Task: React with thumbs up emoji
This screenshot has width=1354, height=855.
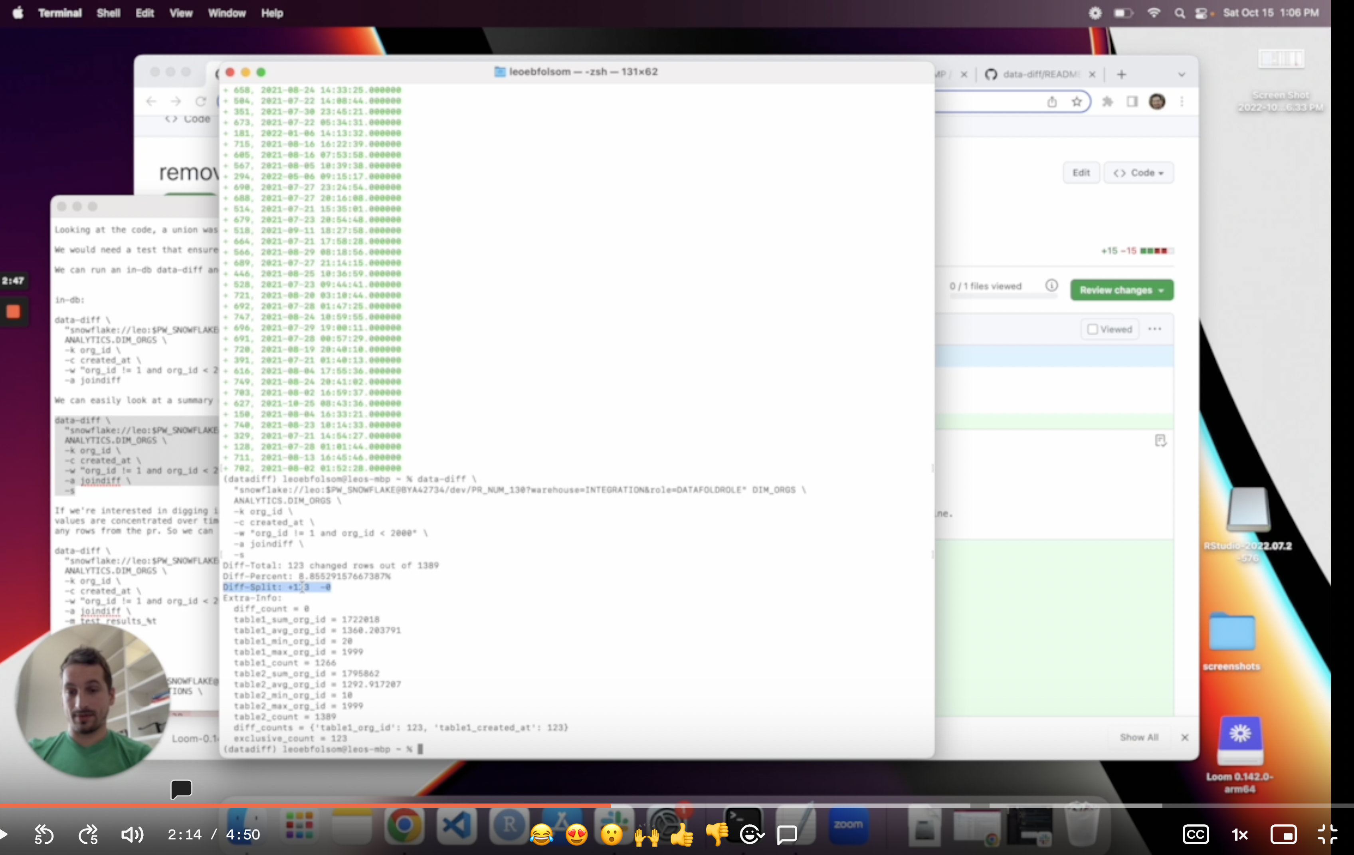Action: tap(681, 835)
